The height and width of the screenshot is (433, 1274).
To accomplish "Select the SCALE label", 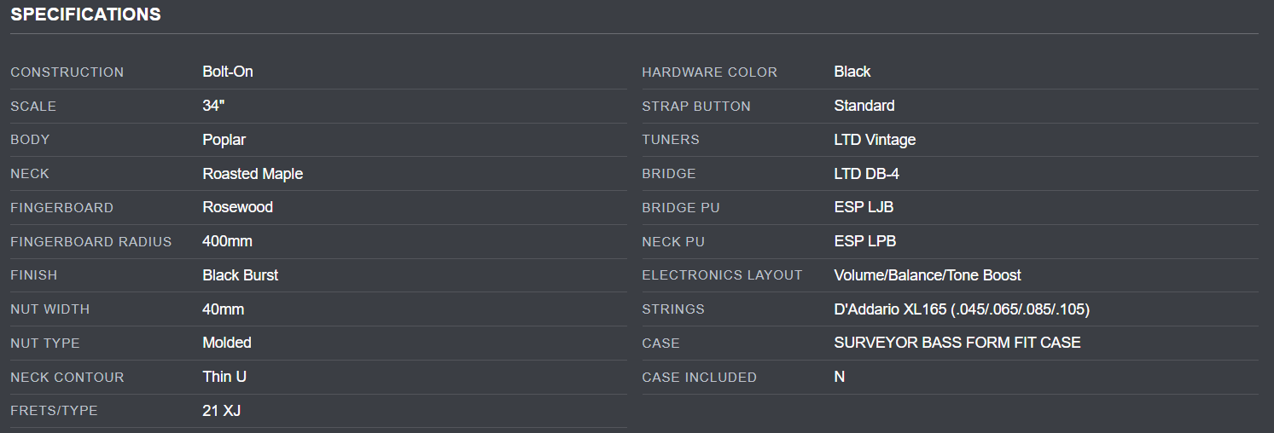I will (x=33, y=107).
